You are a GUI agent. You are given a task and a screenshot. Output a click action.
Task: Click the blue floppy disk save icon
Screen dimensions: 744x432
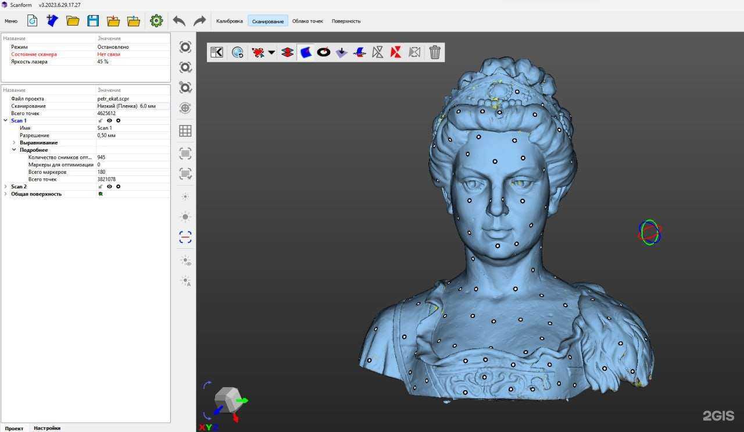[93, 21]
